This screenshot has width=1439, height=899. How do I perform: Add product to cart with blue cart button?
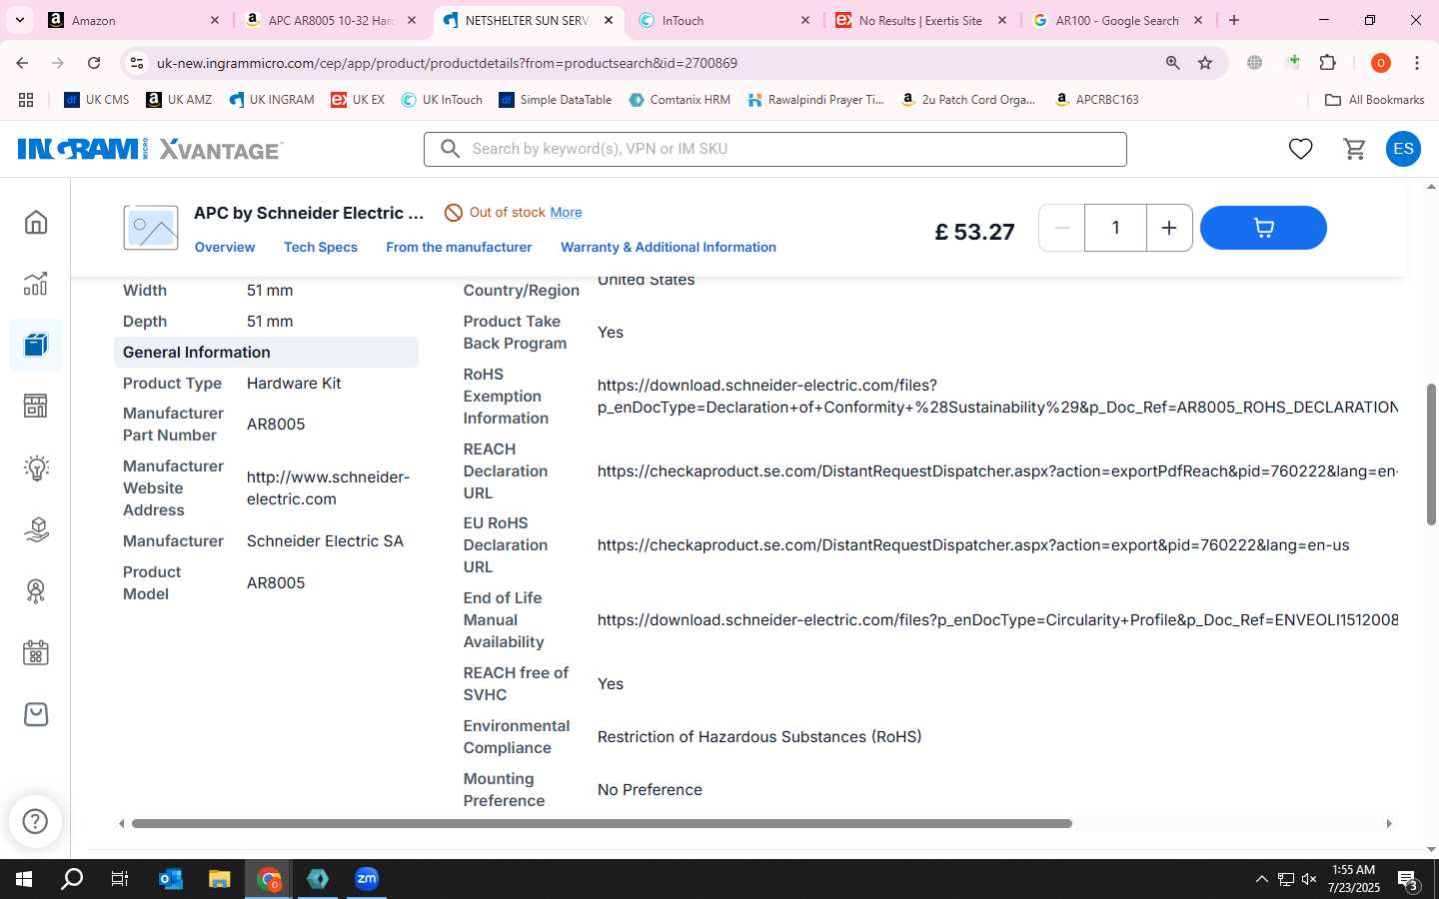coord(1263,228)
